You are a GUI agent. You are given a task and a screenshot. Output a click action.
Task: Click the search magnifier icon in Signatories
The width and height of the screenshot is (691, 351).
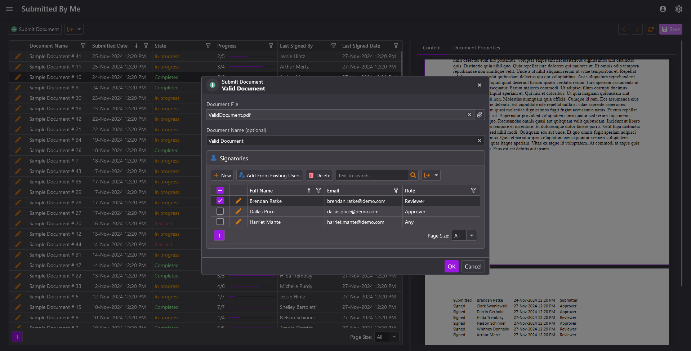(413, 175)
